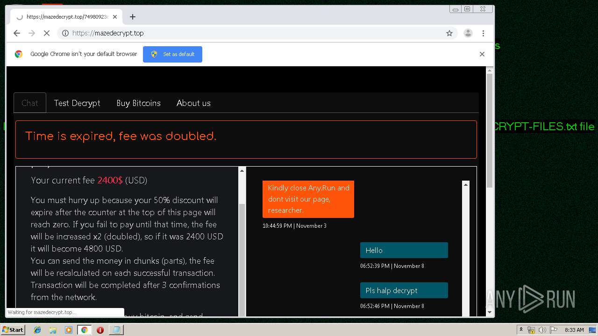598x336 pixels.
Task: Click the '06:52:39 PM | November 8' timestamp
Action: 392,266
